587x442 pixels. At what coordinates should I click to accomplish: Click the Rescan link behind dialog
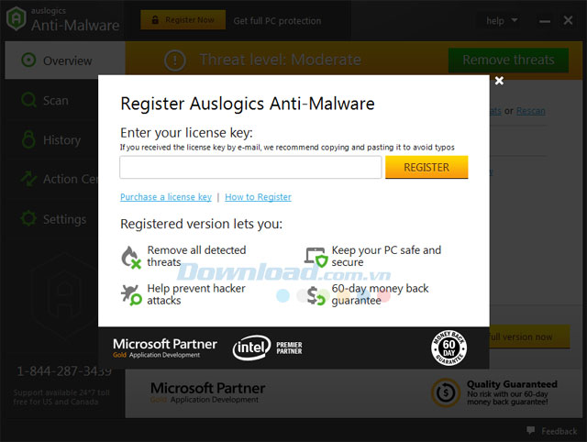coord(530,111)
